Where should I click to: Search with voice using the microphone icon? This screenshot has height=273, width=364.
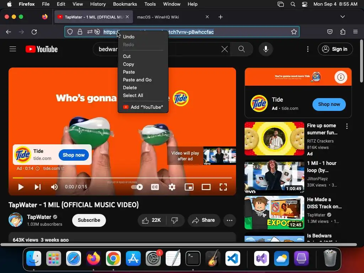pos(266,49)
